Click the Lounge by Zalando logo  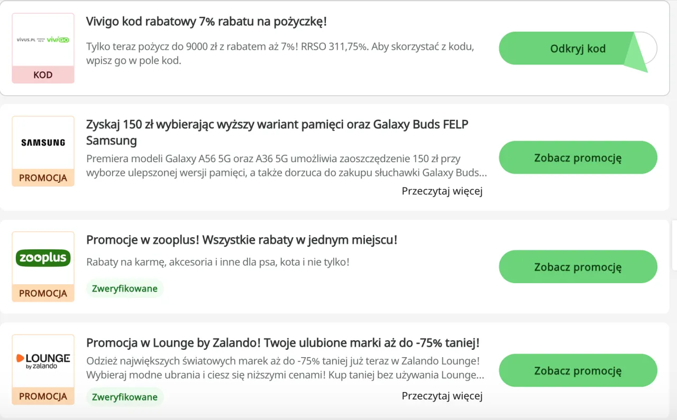[43, 361]
